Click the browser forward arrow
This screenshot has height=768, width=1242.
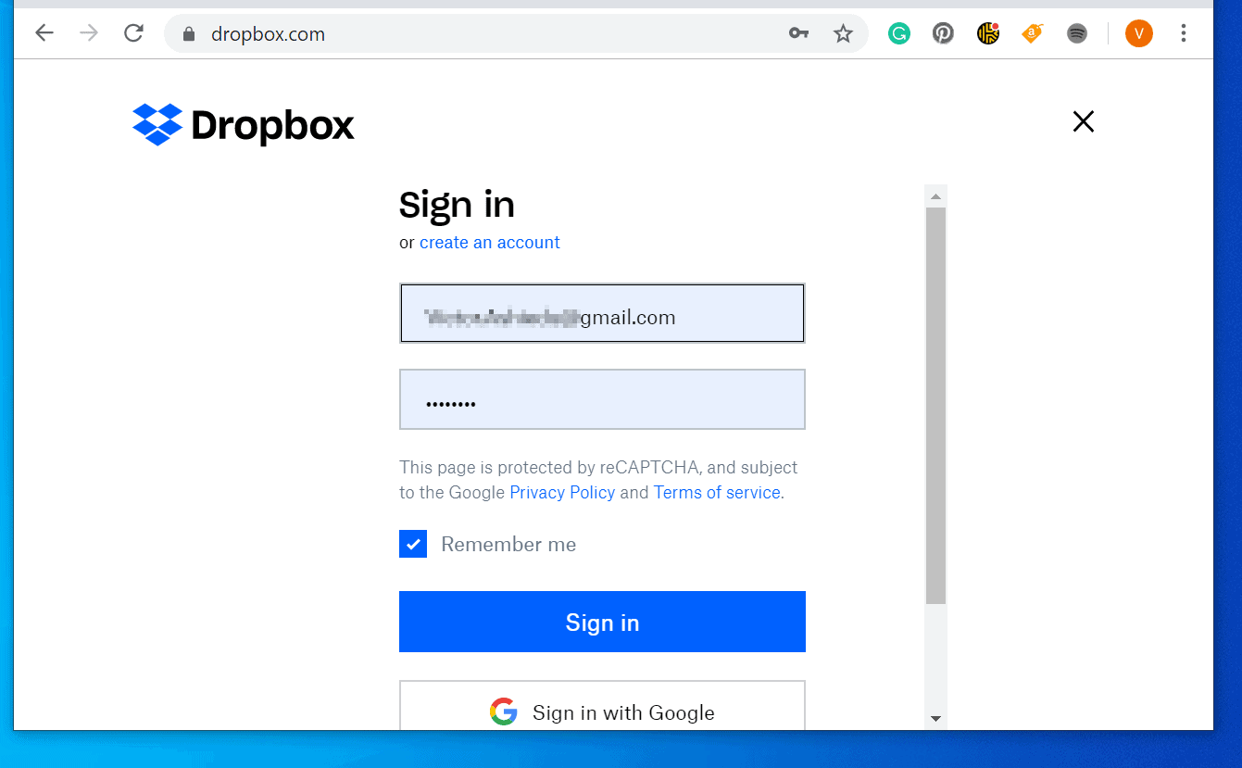click(89, 34)
